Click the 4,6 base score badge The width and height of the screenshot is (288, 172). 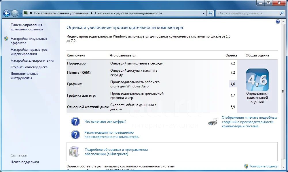click(257, 80)
